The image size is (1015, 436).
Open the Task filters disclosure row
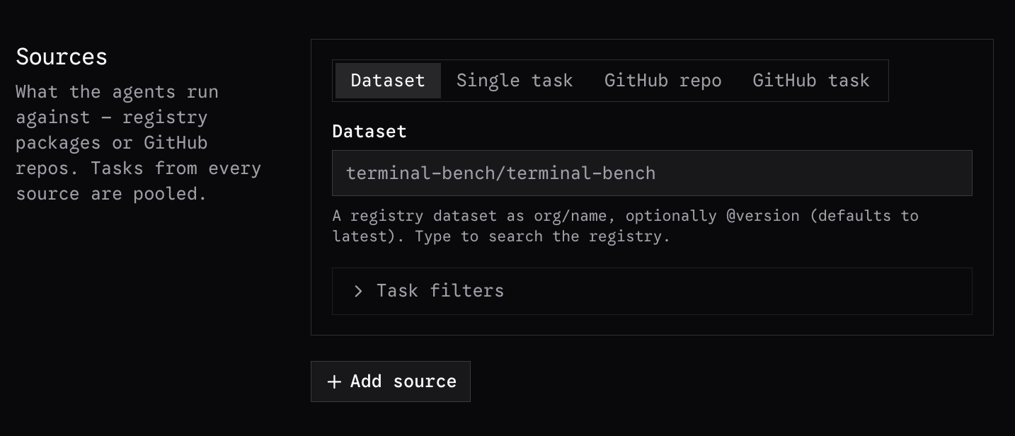click(652, 291)
